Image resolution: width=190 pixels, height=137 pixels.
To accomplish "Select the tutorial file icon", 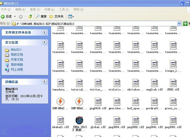I will coord(79,83).
